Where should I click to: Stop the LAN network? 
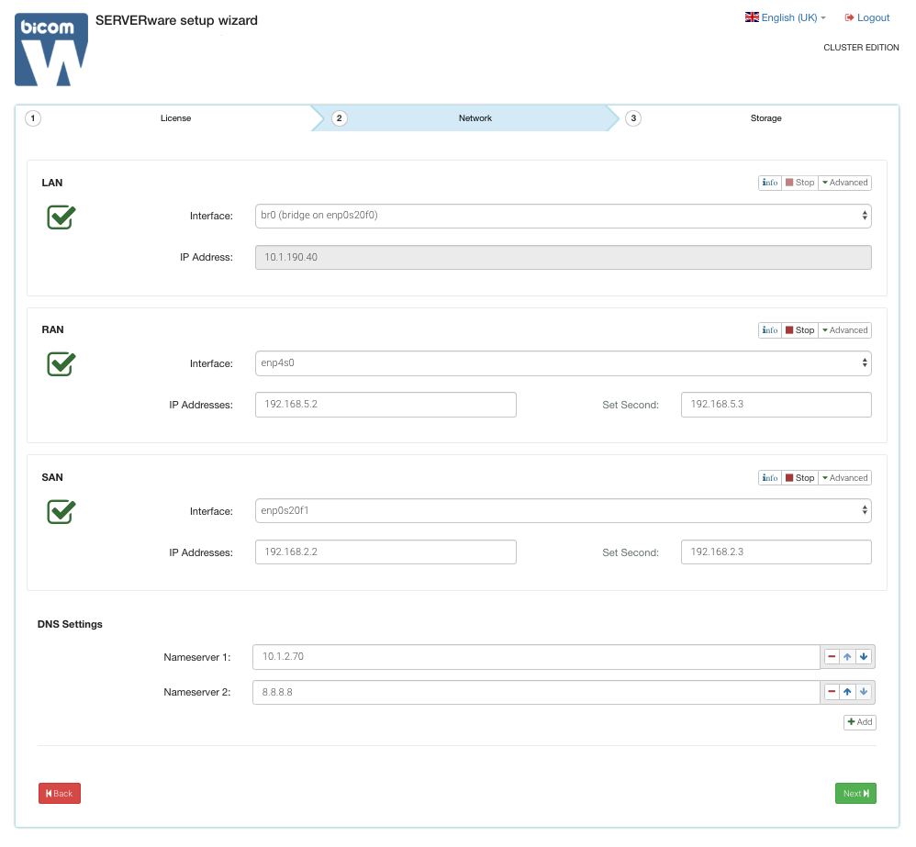799,183
